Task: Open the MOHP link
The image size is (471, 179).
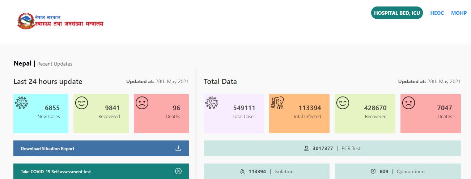Action: [x=459, y=13]
